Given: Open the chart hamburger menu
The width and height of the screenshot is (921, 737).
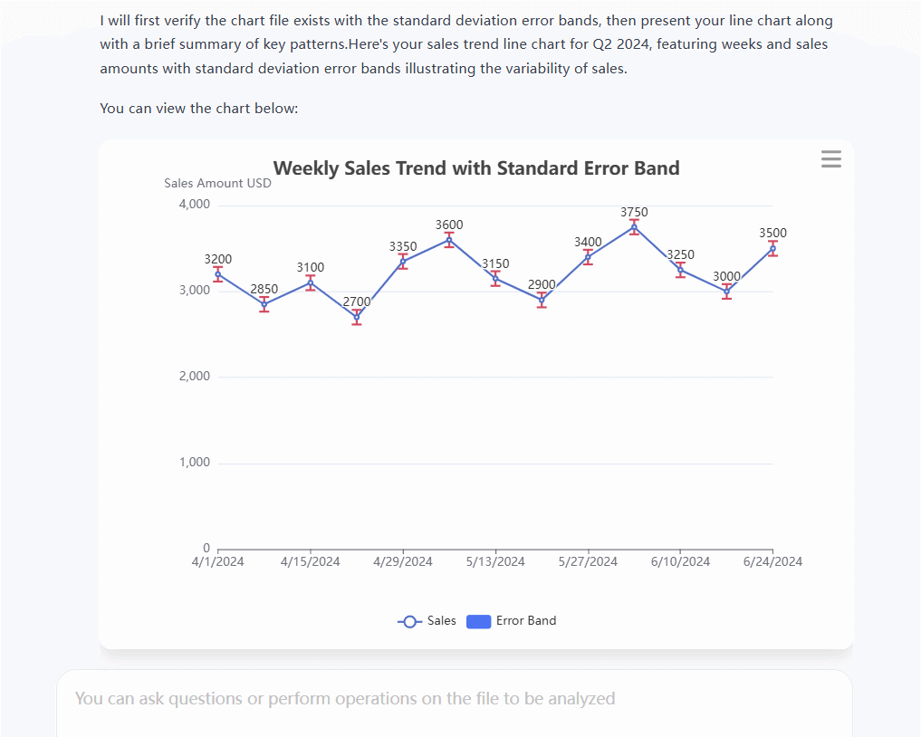Looking at the screenshot, I should coord(830,159).
